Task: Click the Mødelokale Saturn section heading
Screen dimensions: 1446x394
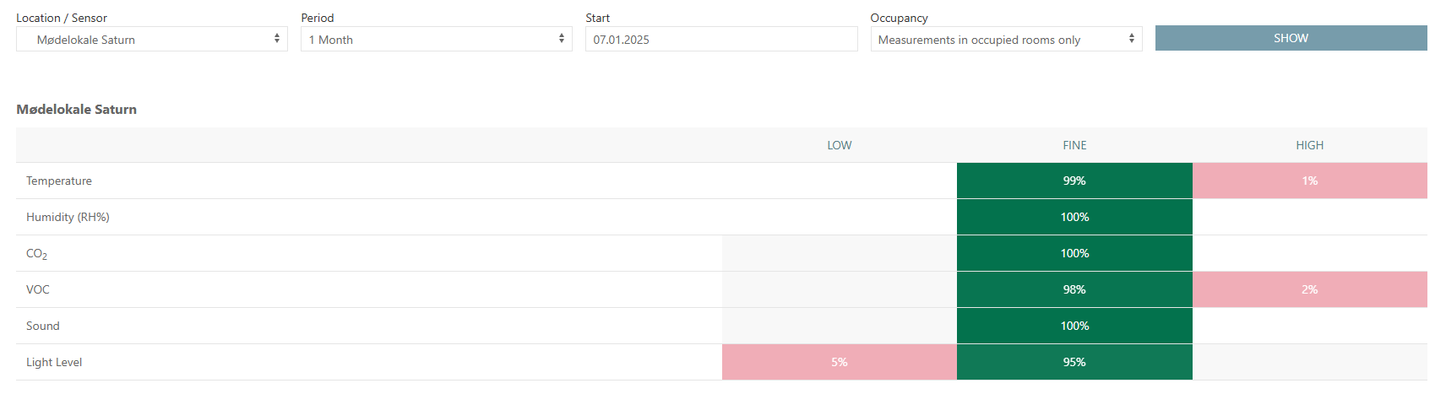Action: [76, 109]
